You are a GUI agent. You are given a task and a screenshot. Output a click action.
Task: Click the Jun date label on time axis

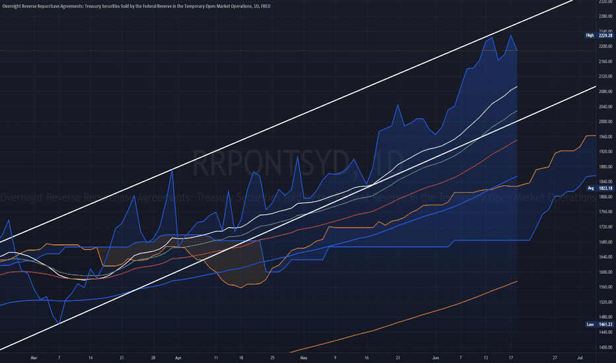click(x=436, y=358)
